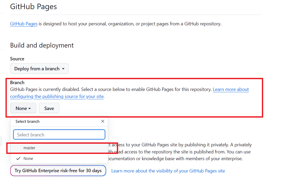Viewport: 282px width, 185px height.
Task: Select the None branch option
Action: point(59,159)
